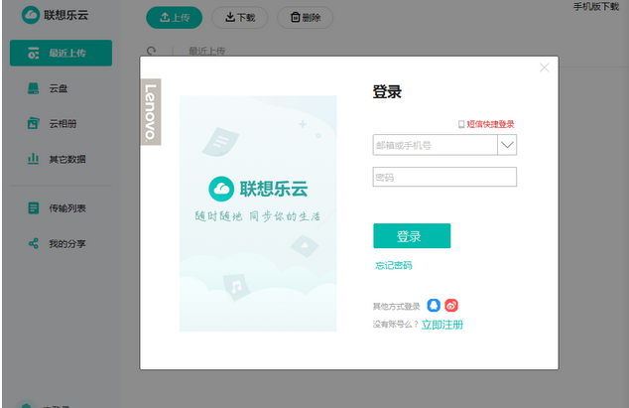The width and height of the screenshot is (629, 408).
Task: Click the 邮箱或手机号 input field
Action: 436,145
